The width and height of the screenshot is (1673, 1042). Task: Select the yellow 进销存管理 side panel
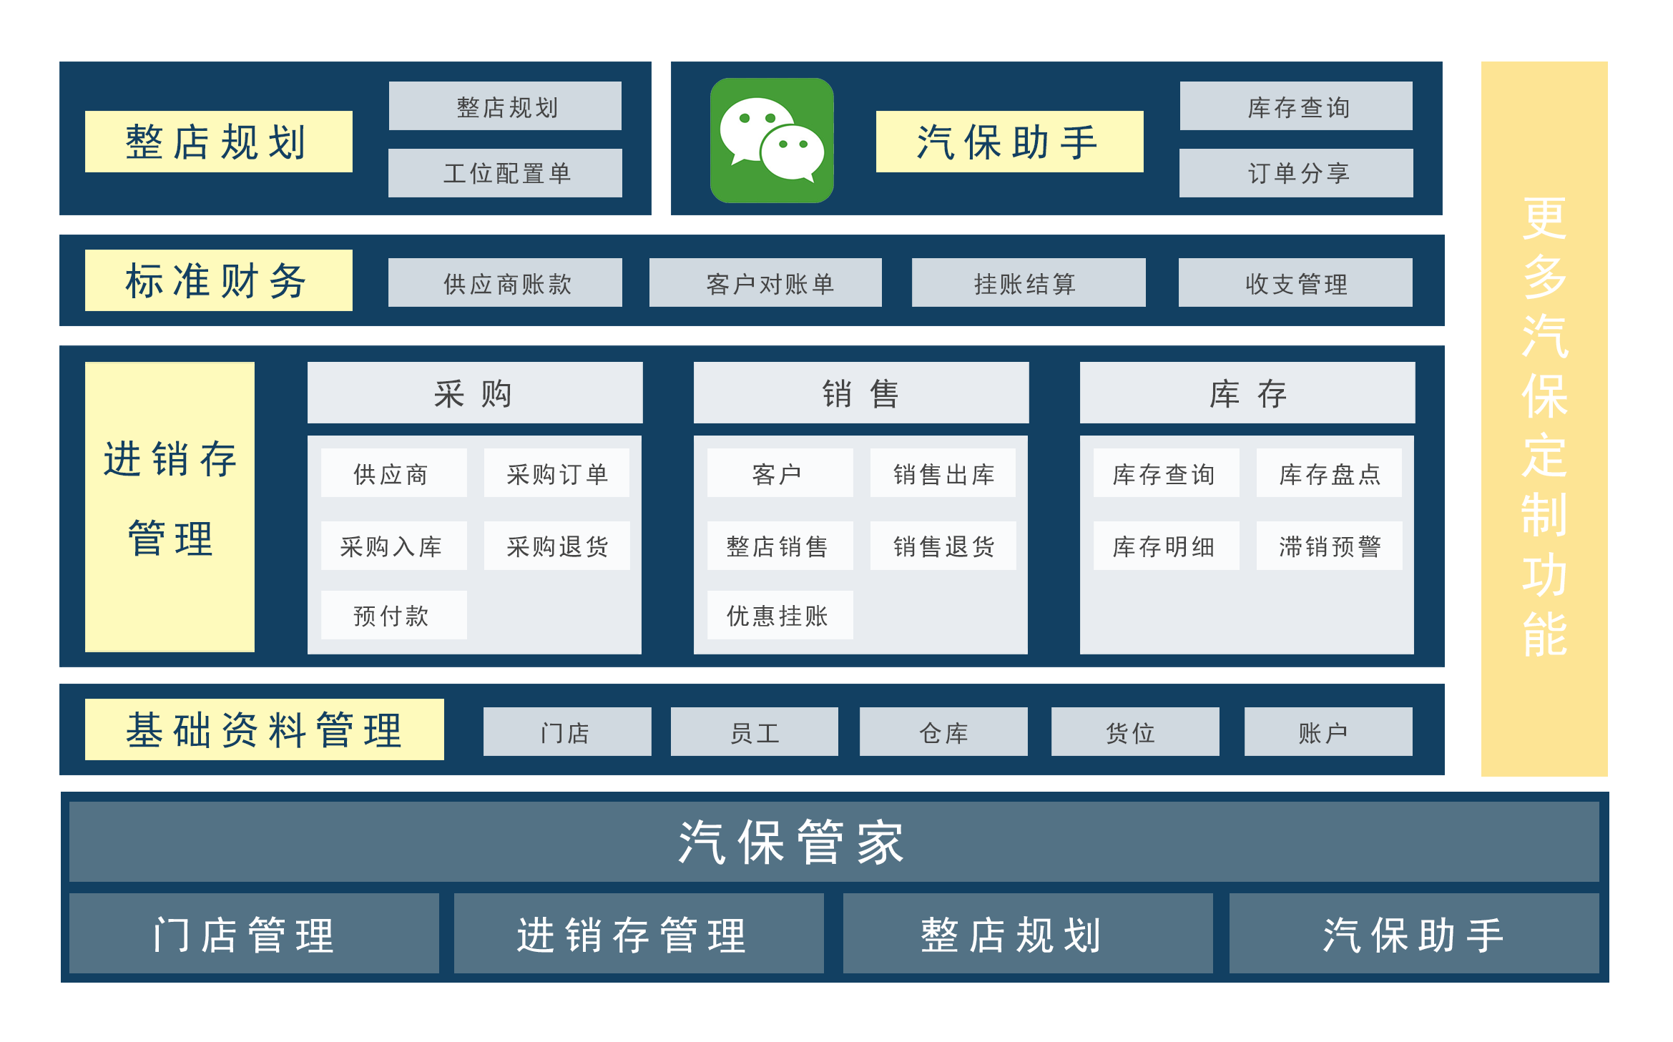coord(170,507)
